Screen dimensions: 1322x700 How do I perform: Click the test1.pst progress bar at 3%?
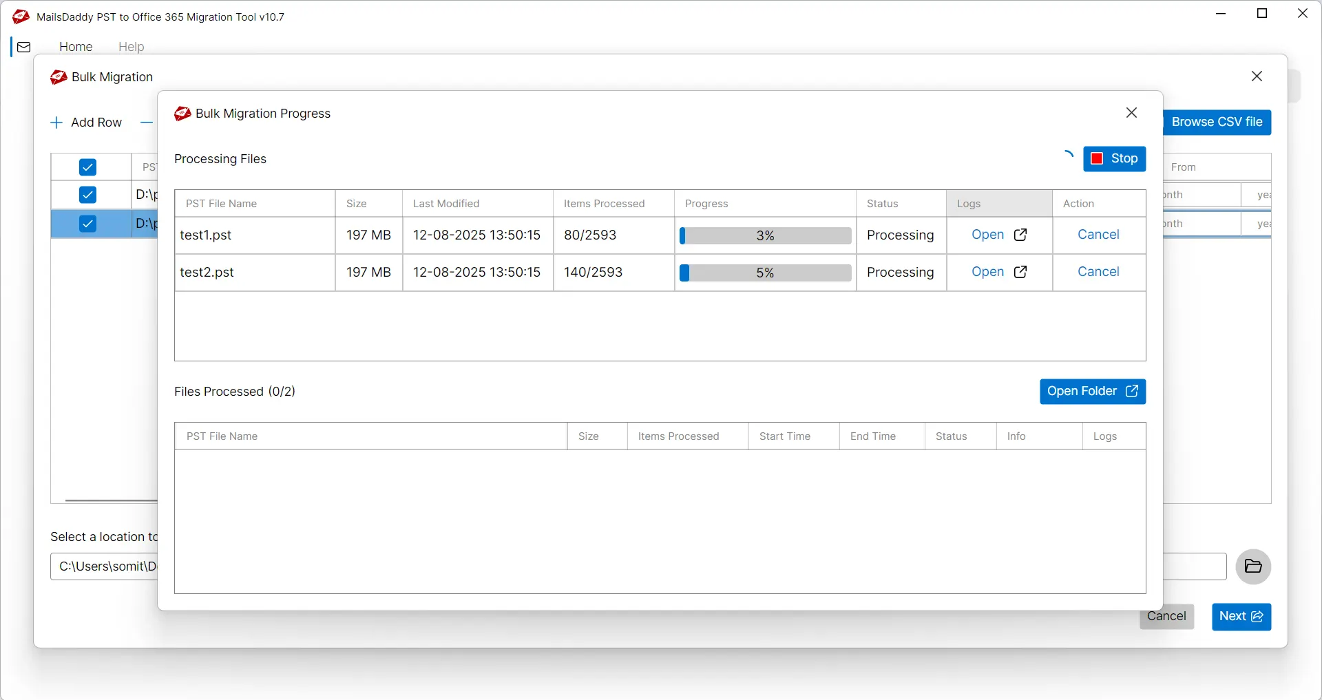pos(765,235)
